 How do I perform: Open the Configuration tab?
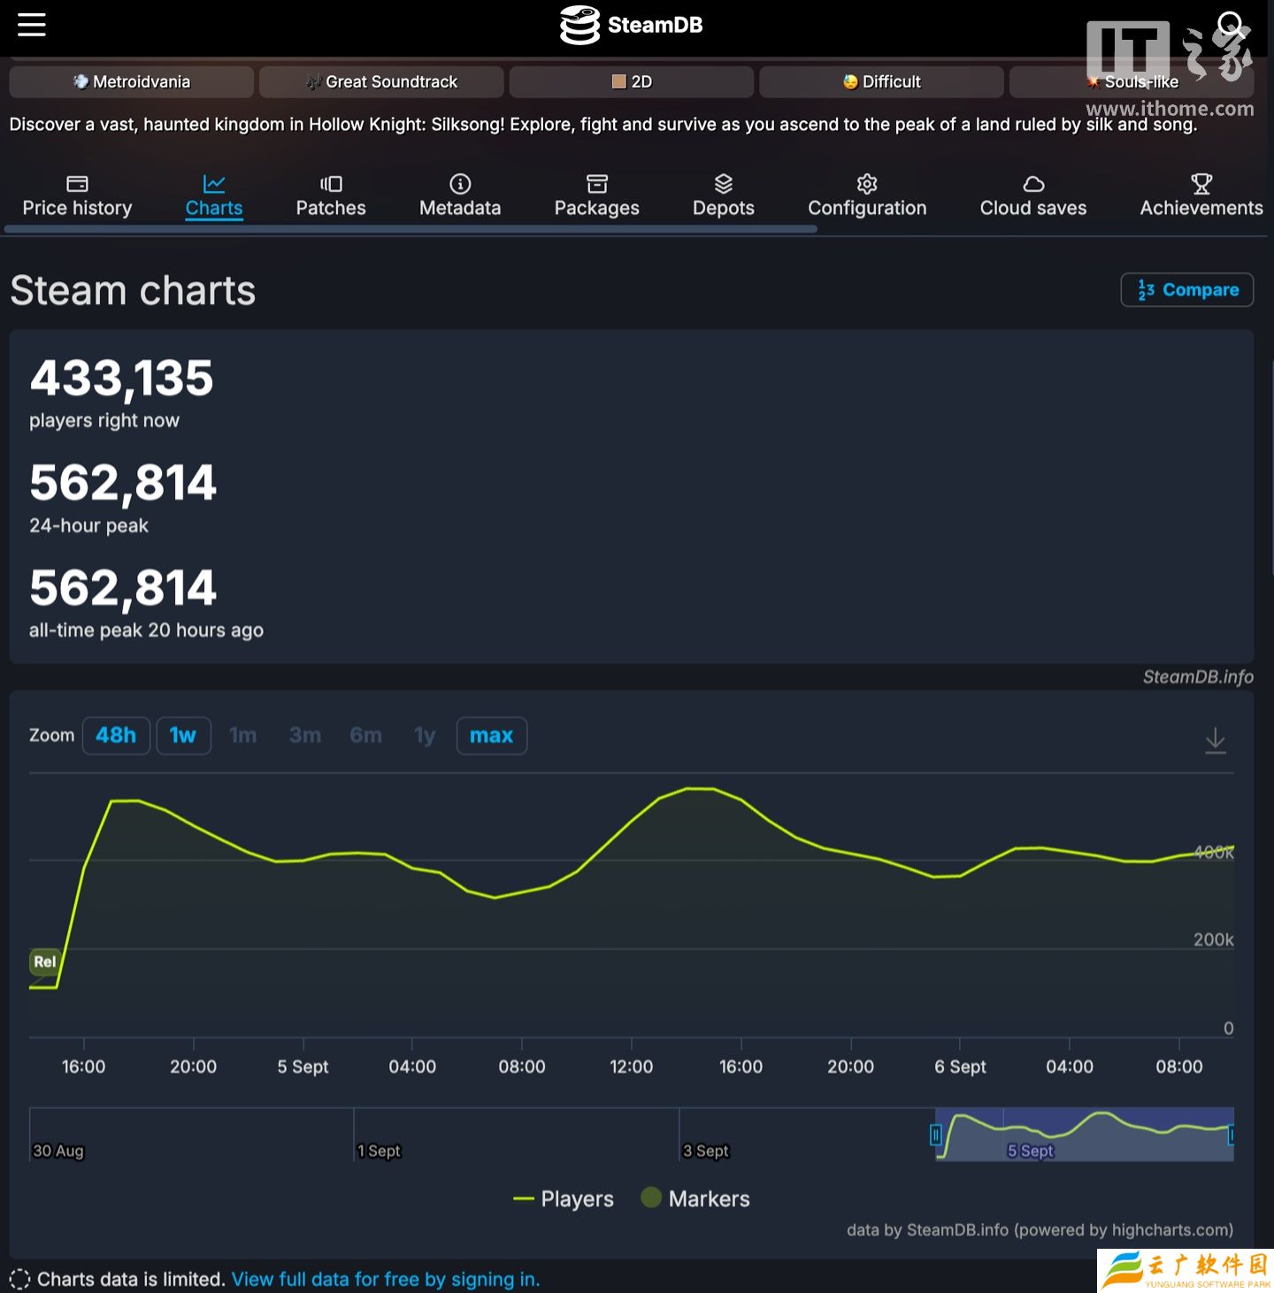867,196
